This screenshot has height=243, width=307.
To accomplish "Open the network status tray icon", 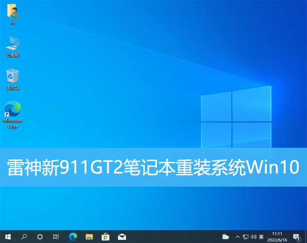I will pyautogui.click(x=245, y=237).
